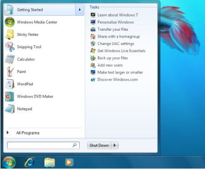Select Getting Started menu entry text
The width and height of the screenshot is (205, 169).
click(30, 10)
